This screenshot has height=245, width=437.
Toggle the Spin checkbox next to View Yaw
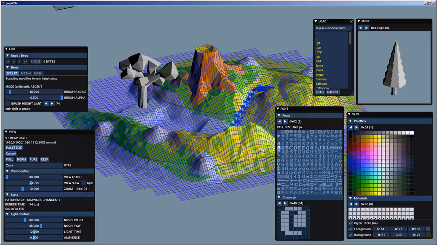[84, 183]
